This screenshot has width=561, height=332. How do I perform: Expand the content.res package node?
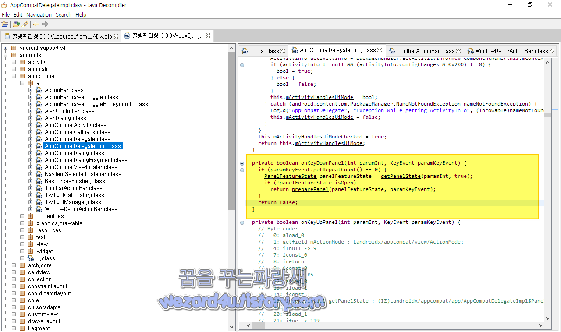[22, 216]
